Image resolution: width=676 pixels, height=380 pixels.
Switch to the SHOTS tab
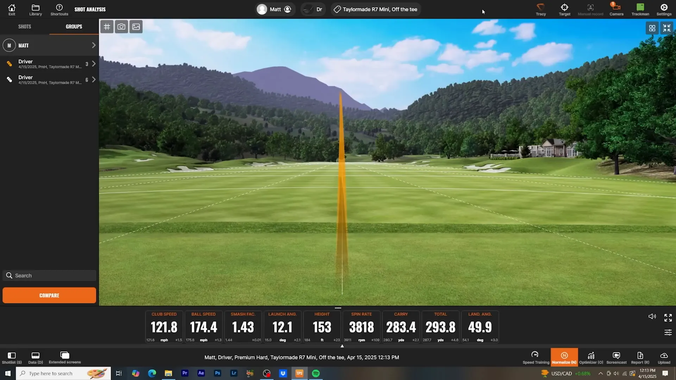click(25, 27)
